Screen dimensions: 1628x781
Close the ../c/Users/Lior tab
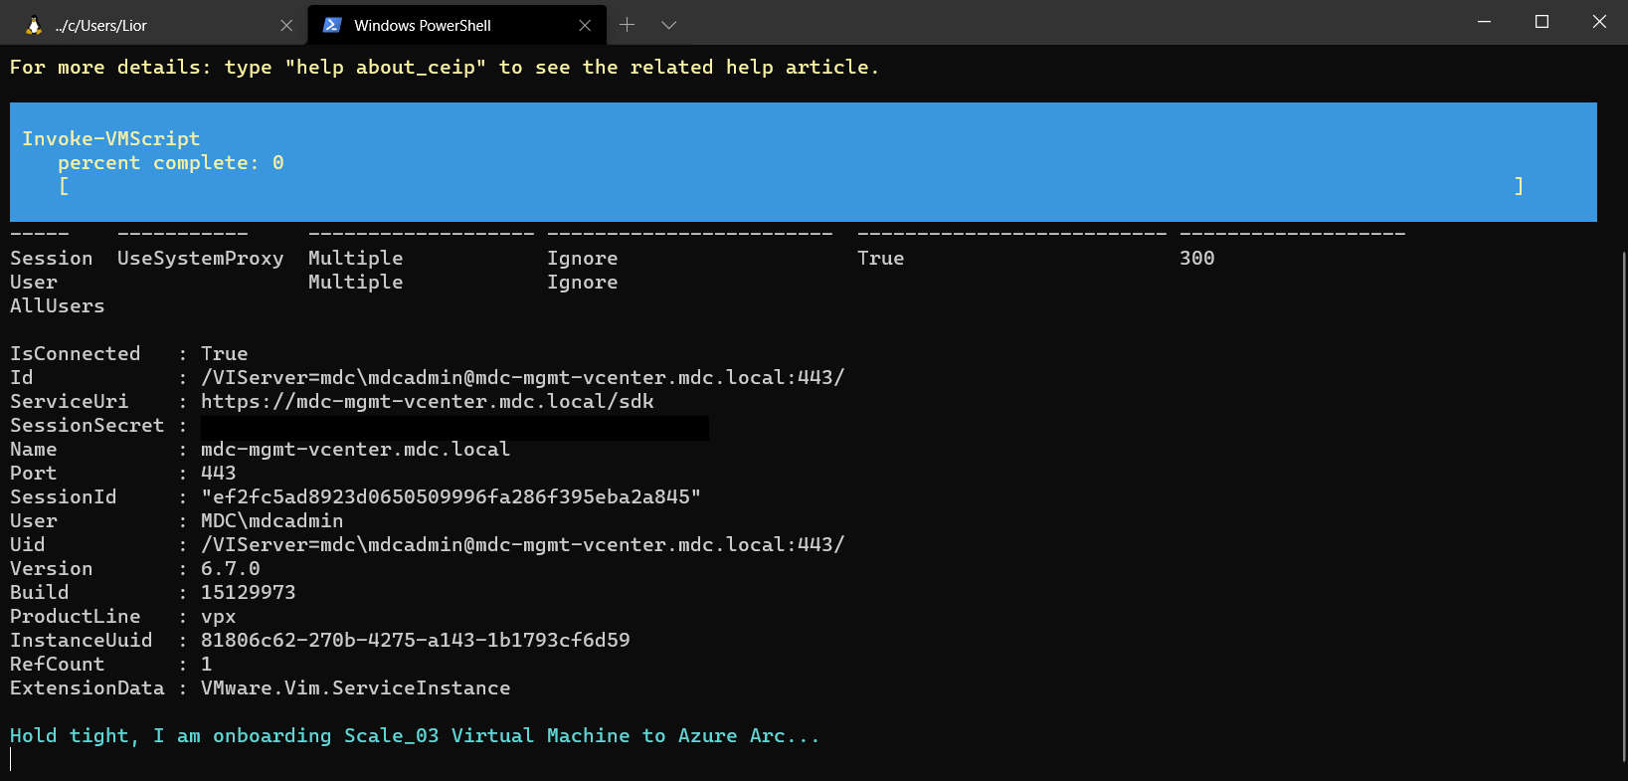pyautogui.click(x=286, y=26)
